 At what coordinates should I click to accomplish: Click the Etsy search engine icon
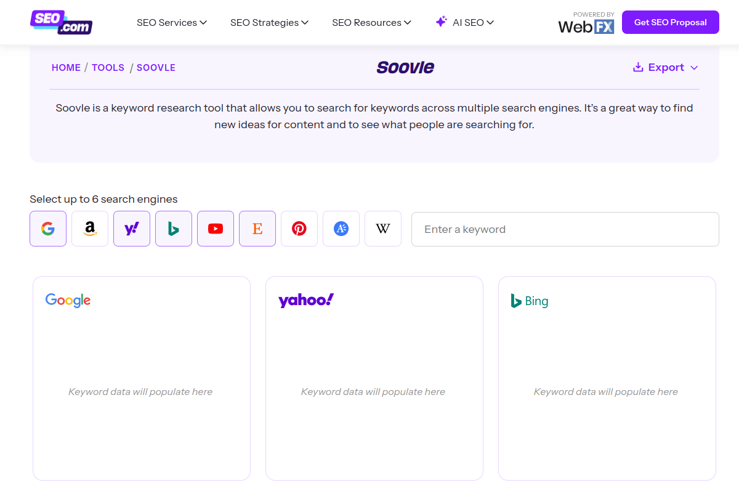pos(257,228)
